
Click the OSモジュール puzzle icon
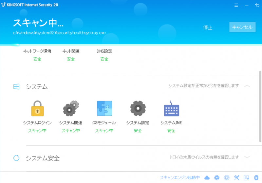pyautogui.click(x=104, y=108)
